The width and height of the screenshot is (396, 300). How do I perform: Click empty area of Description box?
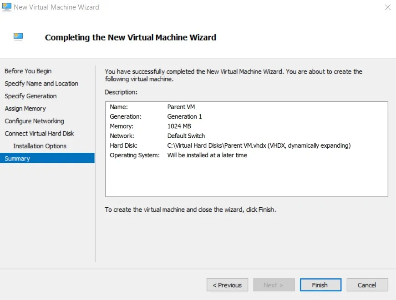246,180
